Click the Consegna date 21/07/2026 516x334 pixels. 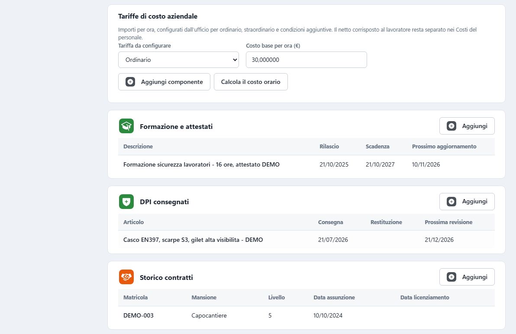pos(333,240)
